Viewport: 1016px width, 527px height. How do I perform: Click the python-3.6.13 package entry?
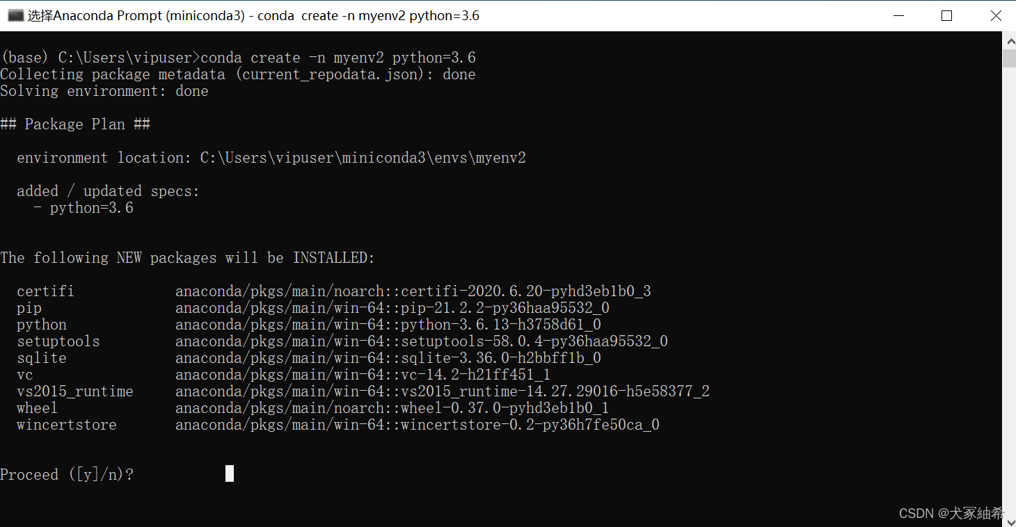click(x=501, y=325)
